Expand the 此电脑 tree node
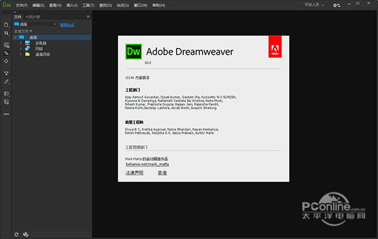Screen dimensions: 378x239 point(21,43)
